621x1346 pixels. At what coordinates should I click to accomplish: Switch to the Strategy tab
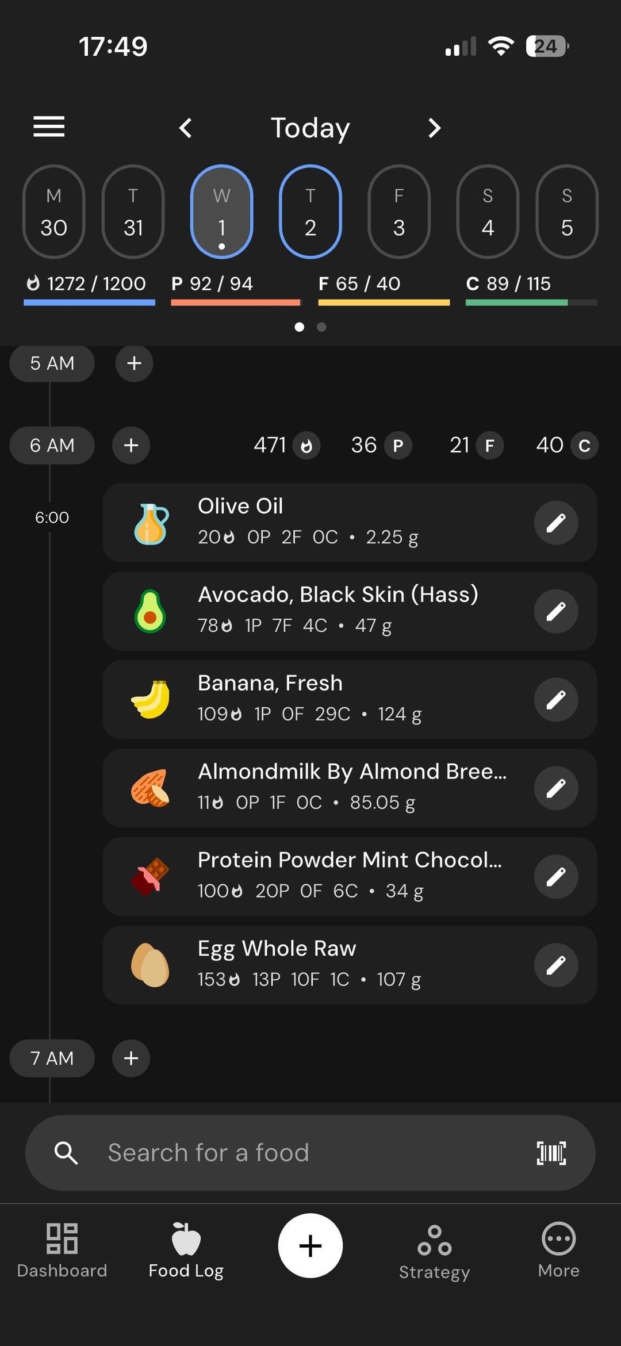click(434, 1248)
